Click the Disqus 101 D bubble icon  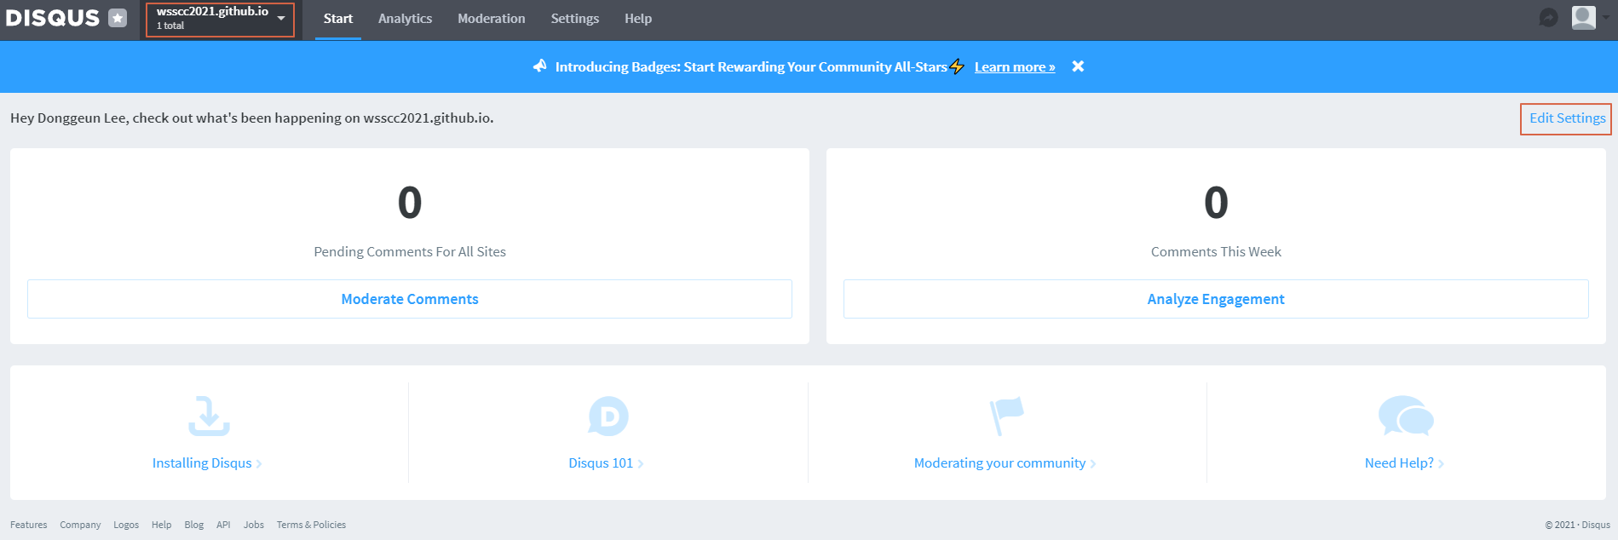coord(608,416)
